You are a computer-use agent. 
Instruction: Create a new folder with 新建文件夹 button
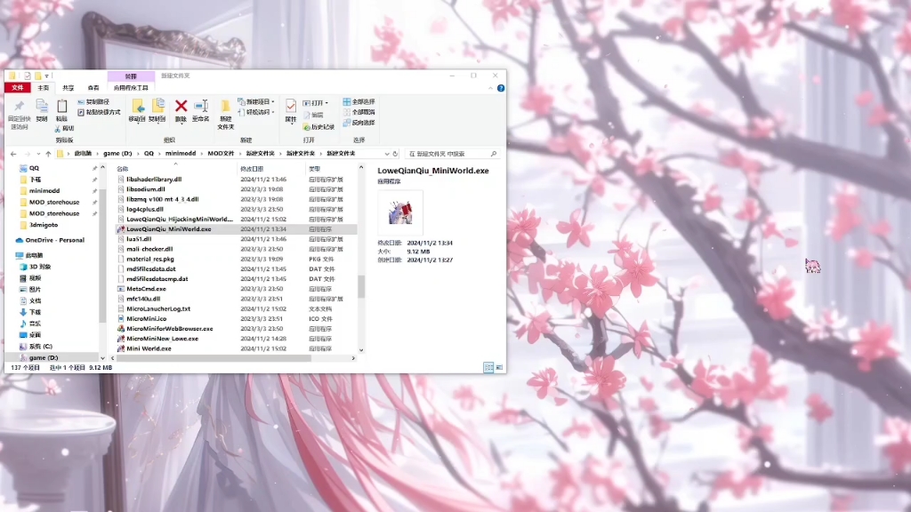[x=225, y=114]
